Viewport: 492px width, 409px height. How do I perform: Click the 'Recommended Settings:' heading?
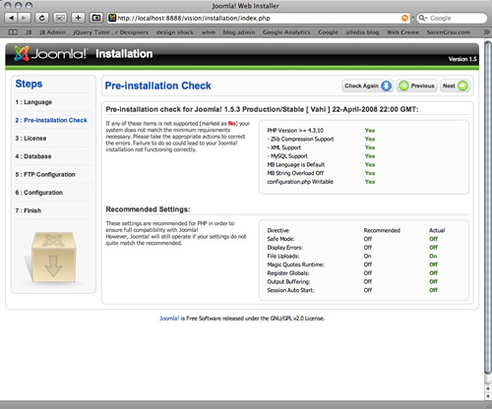148,209
